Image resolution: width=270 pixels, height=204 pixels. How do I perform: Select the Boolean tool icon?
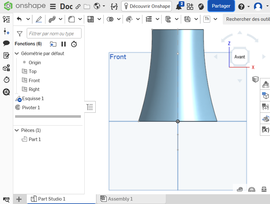click(x=110, y=19)
